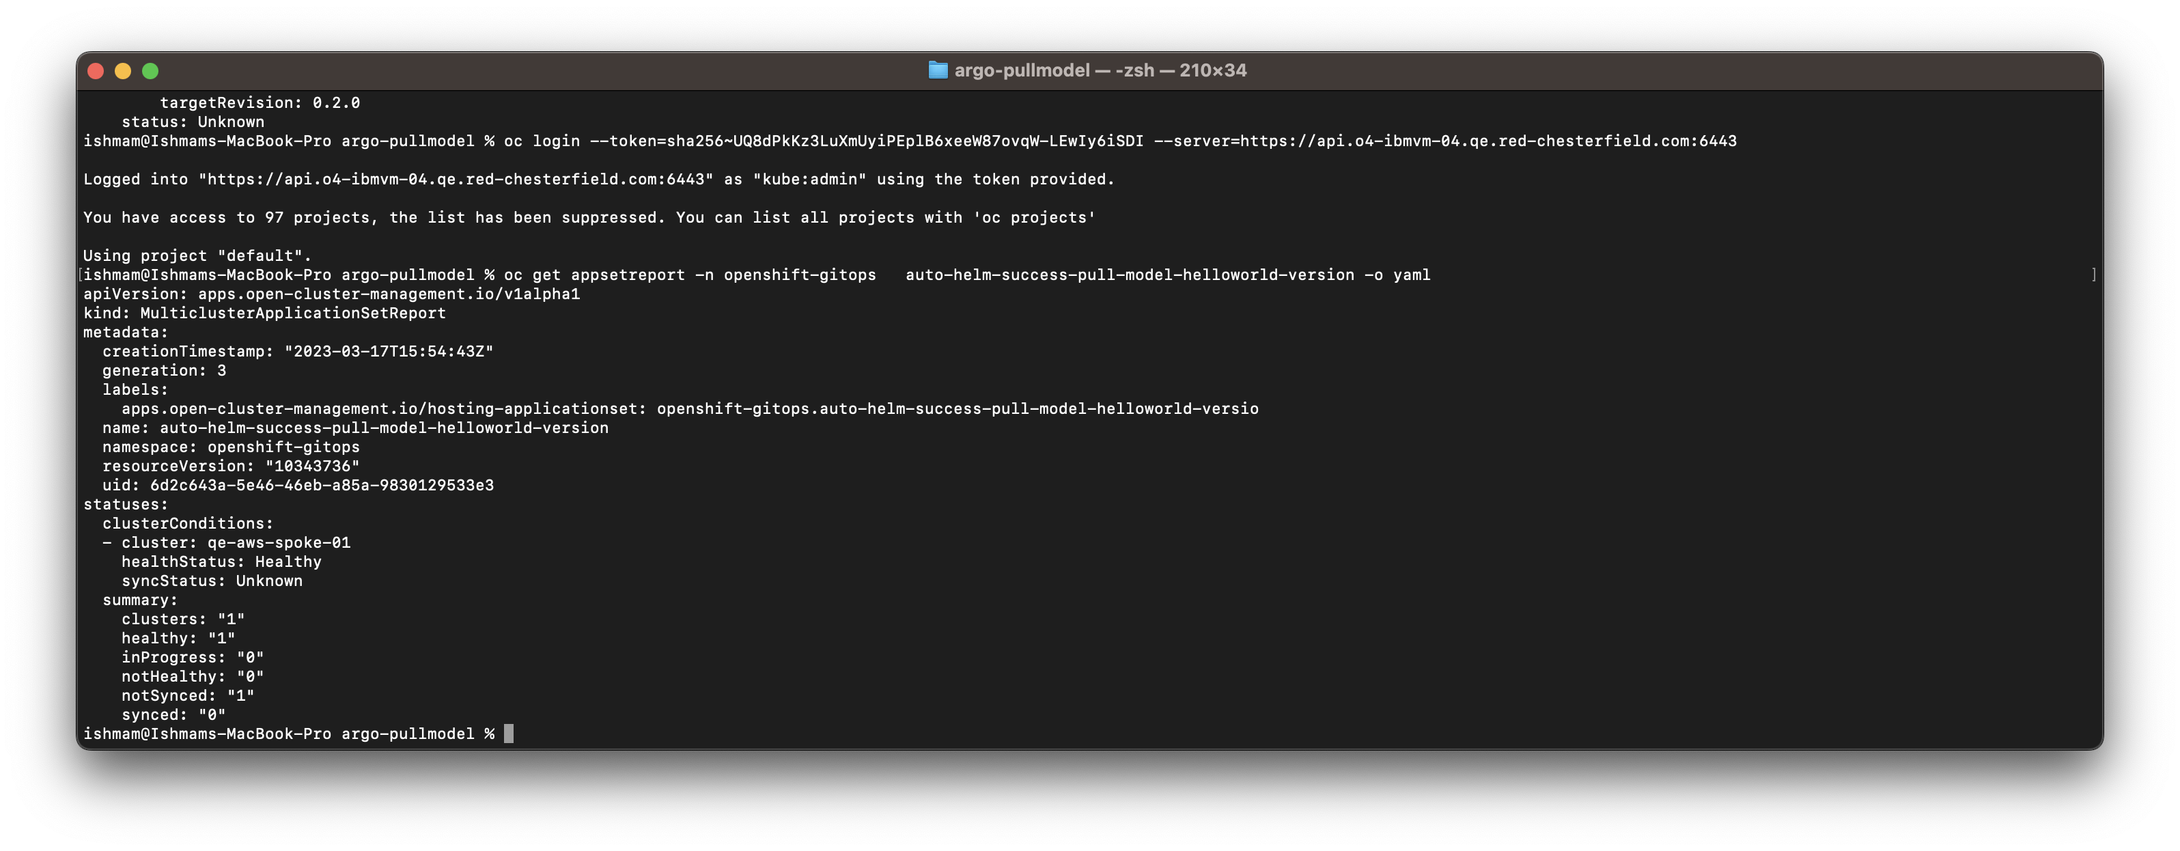Click the apiVersion apps.open-cluster-management.io/v1alpha1 text
The width and height of the screenshot is (2180, 851).
tap(389, 294)
